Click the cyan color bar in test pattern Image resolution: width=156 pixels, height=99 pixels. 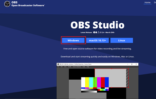(91, 82)
